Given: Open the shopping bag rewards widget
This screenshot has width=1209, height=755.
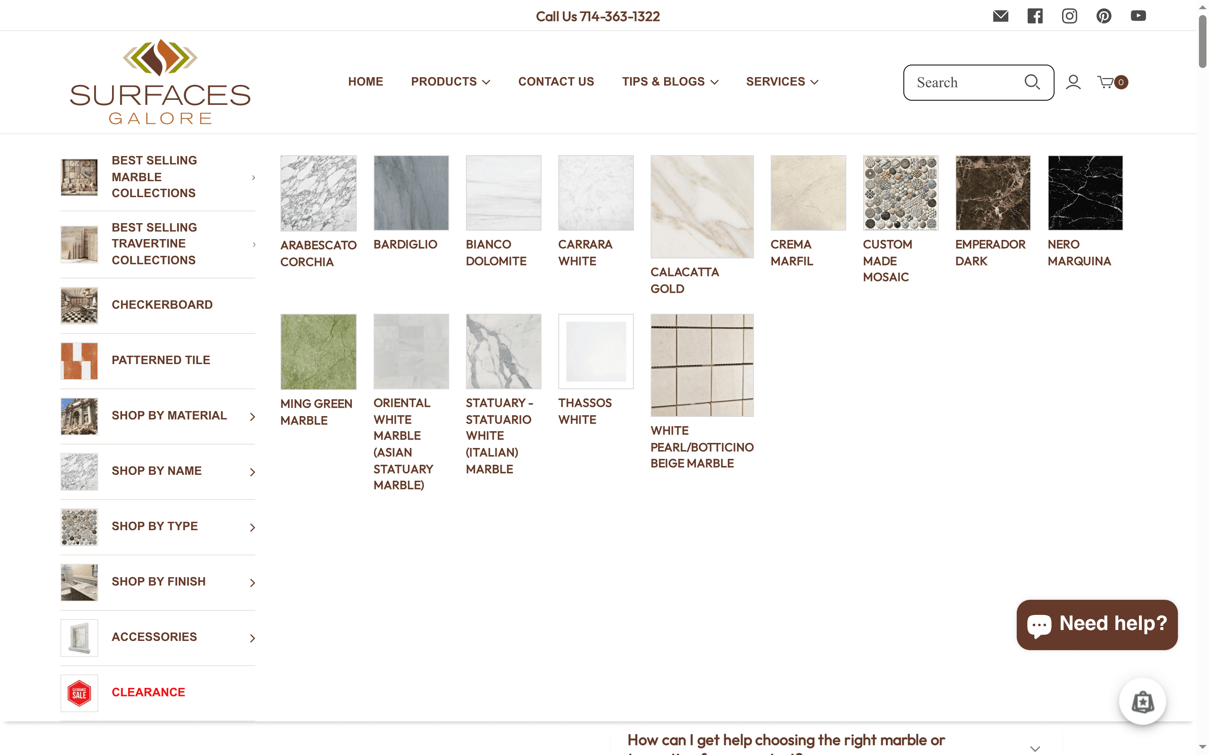Looking at the screenshot, I should 1143,701.
